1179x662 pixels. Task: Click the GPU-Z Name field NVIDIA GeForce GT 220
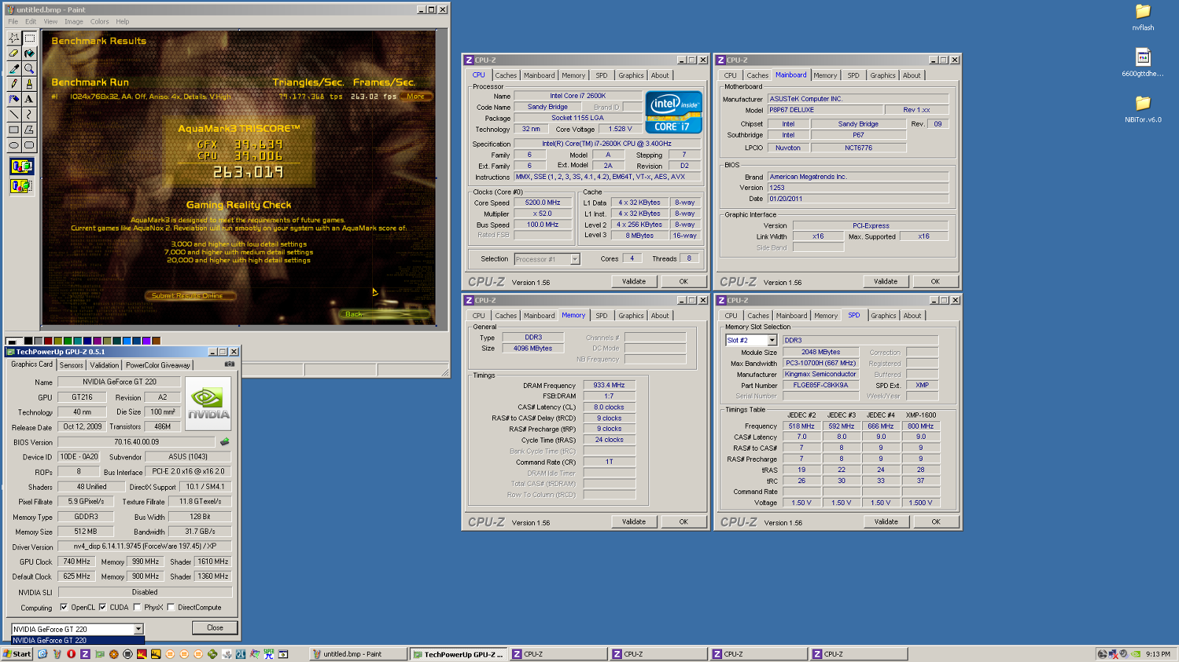[119, 381]
